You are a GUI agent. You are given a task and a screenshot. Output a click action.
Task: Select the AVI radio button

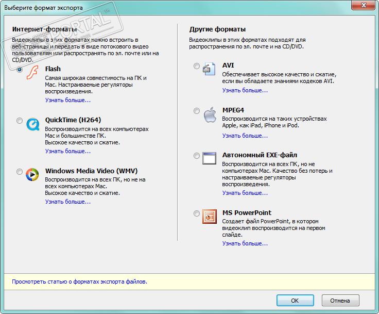(197, 66)
